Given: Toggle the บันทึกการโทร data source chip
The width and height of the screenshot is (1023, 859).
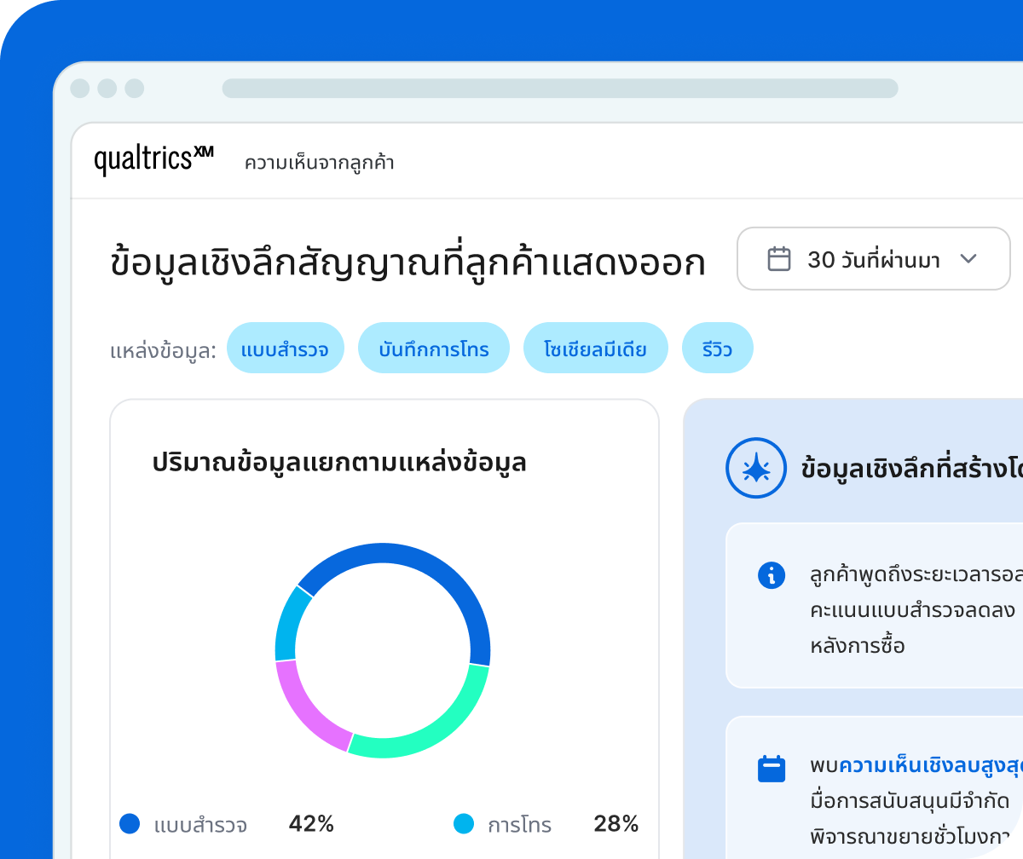Looking at the screenshot, I should click(433, 348).
